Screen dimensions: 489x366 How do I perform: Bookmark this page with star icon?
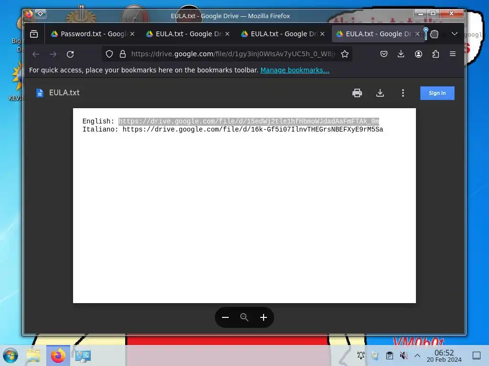click(x=345, y=54)
